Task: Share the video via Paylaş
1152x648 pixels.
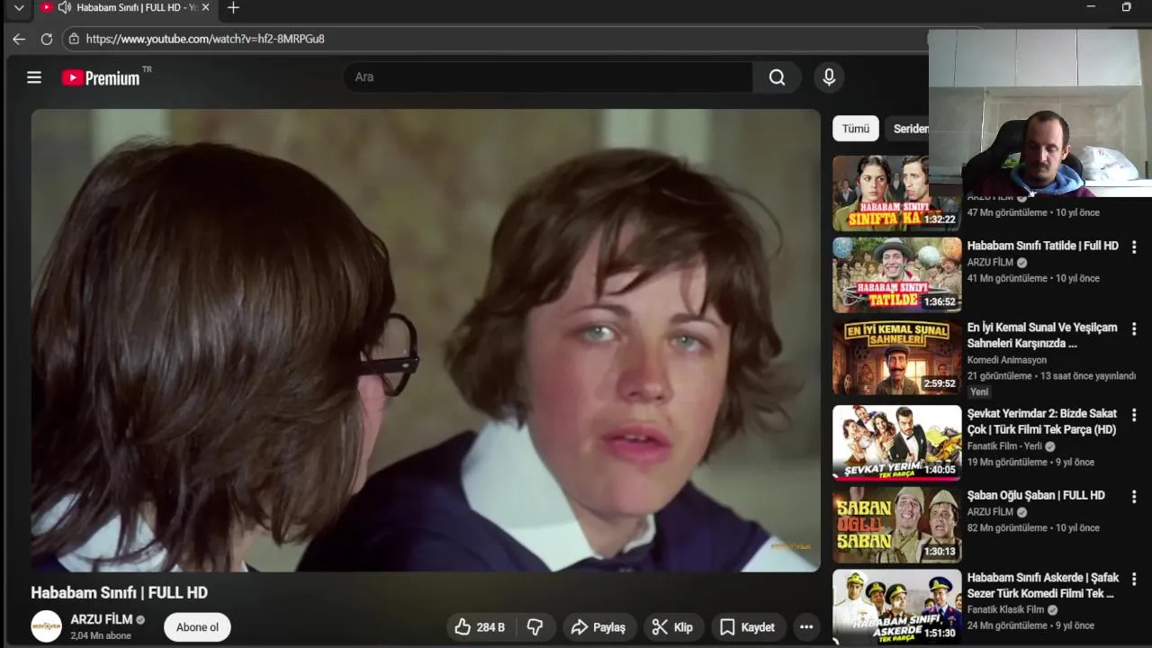Action: [599, 627]
